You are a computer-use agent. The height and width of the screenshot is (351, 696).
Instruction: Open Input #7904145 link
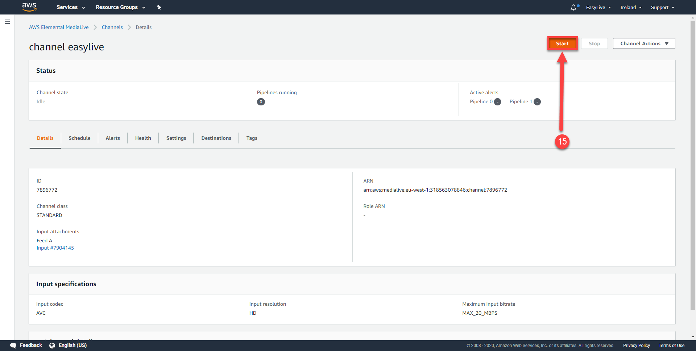pyautogui.click(x=55, y=248)
